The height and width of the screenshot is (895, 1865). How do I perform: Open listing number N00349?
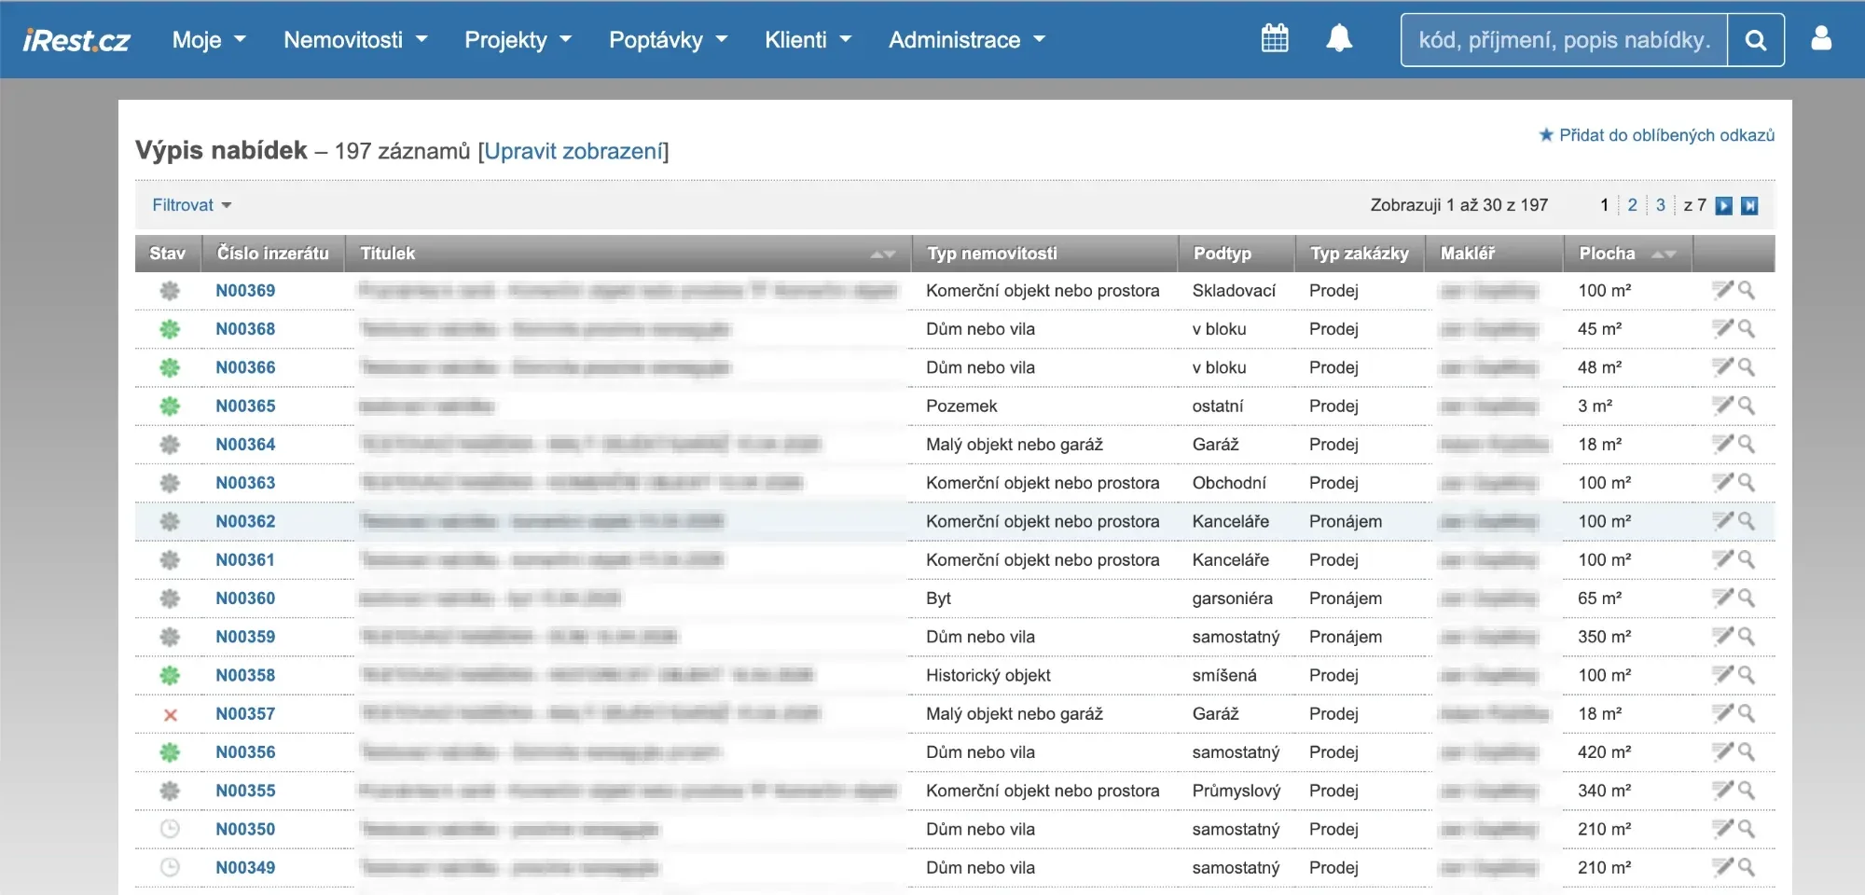(245, 868)
